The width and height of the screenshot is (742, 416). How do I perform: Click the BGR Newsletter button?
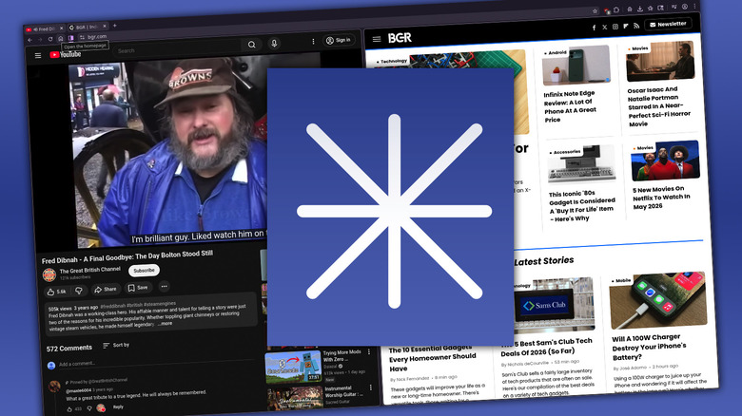point(668,24)
